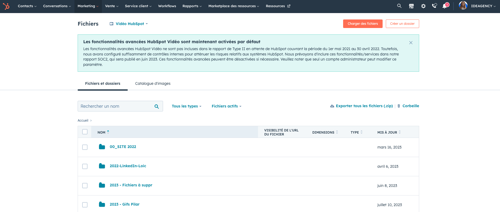Tick the checkbox for 2022-LinkedIn-Loic
This screenshot has width=500, height=212.
(x=85, y=166)
